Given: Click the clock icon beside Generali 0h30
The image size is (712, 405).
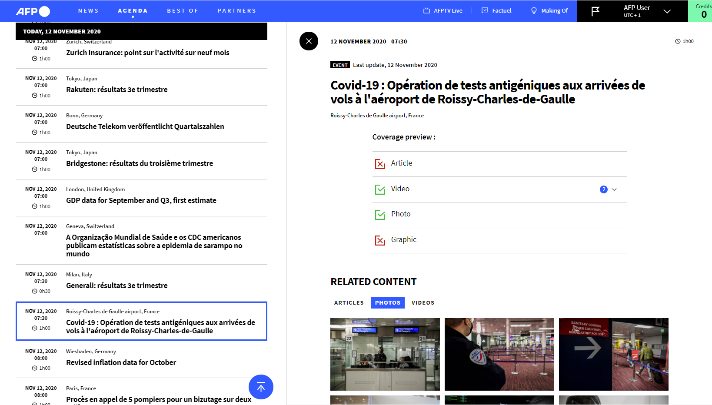Looking at the screenshot, I should click(34, 291).
